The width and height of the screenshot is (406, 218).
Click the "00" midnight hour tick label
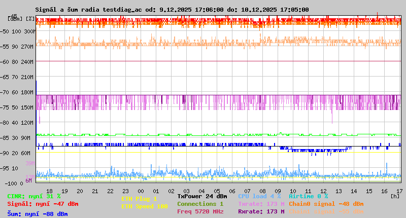pos(141,191)
